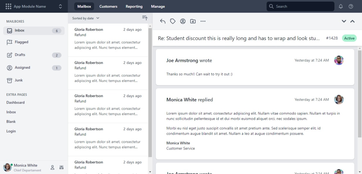
Task: Click Joe Armstrong wrote header in first message
Action: pos(189,60)
